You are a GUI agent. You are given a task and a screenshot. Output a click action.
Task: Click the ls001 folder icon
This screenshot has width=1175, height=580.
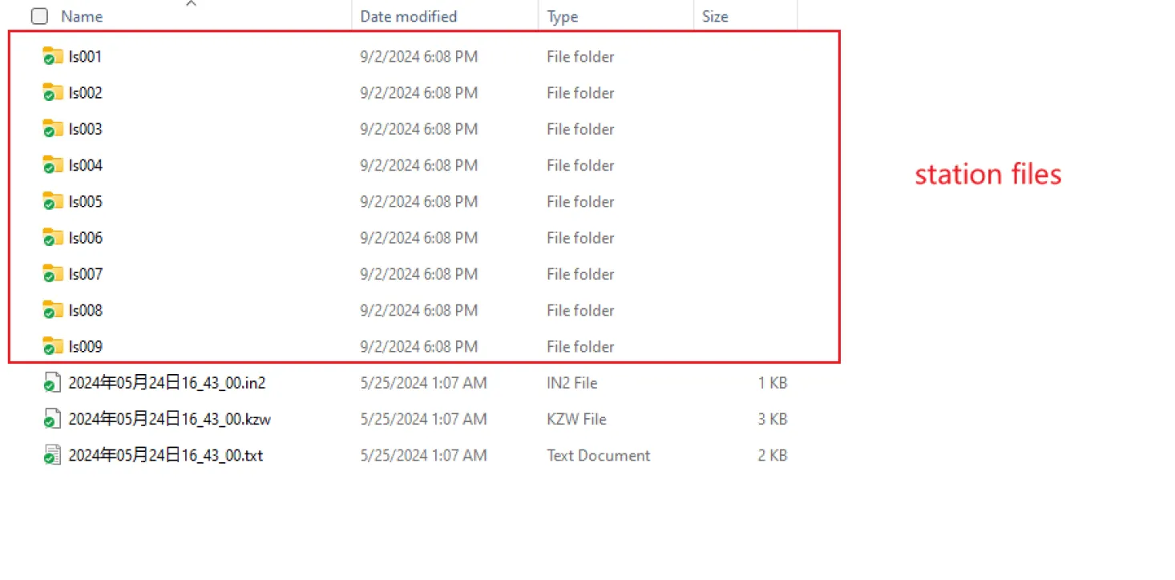pyautogui.click(x=53, y=56)
